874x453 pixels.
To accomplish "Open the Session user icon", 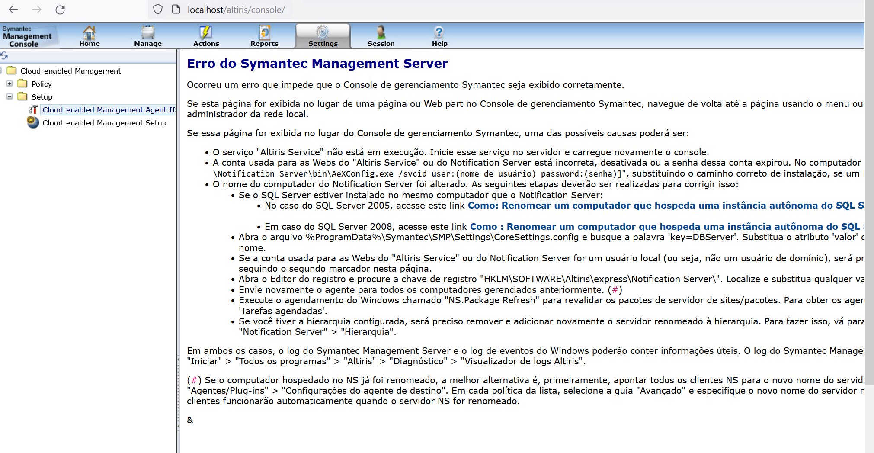I will (381, 32).
